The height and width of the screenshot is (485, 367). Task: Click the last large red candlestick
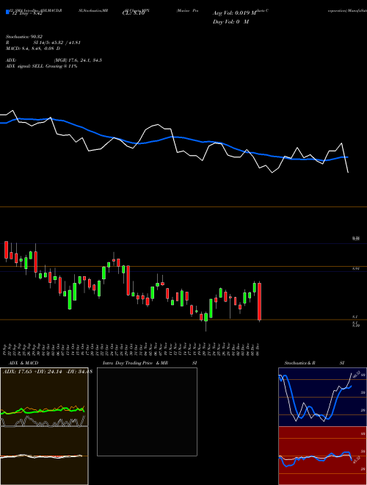tap(260, 301)
